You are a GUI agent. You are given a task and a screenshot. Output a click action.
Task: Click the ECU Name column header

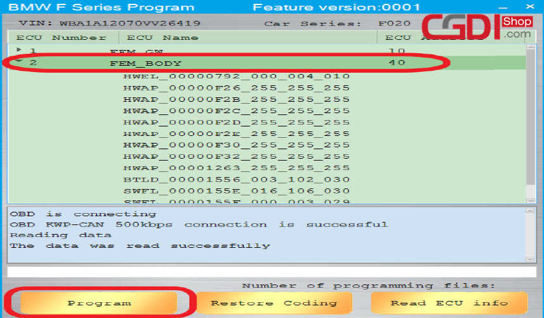tap(248, 37)
